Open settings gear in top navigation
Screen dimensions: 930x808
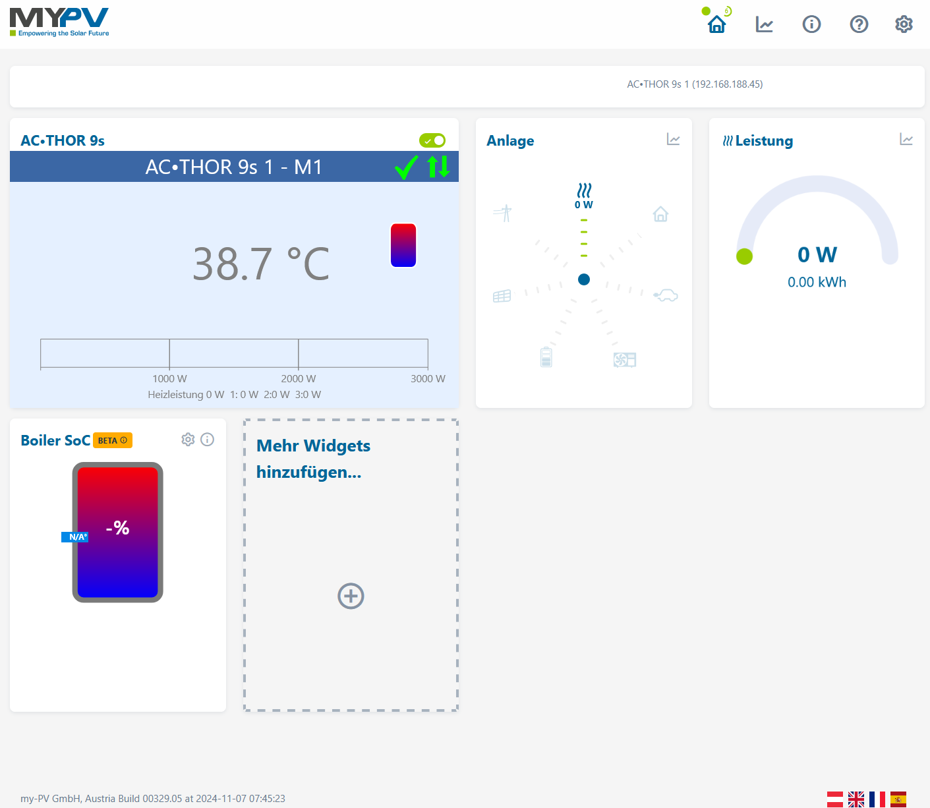[904, 24]
